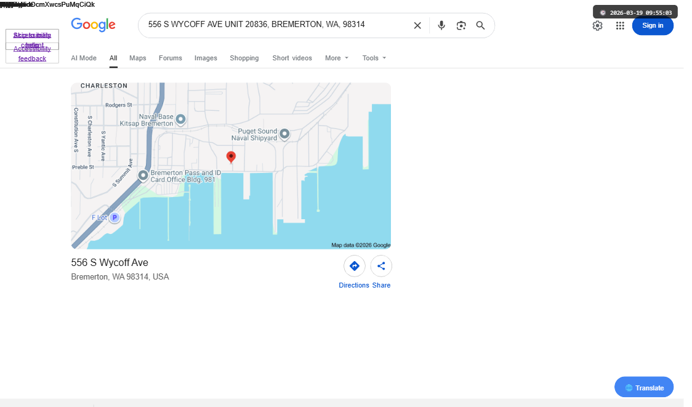Click the Directions arrow icon button

(355, 266)
